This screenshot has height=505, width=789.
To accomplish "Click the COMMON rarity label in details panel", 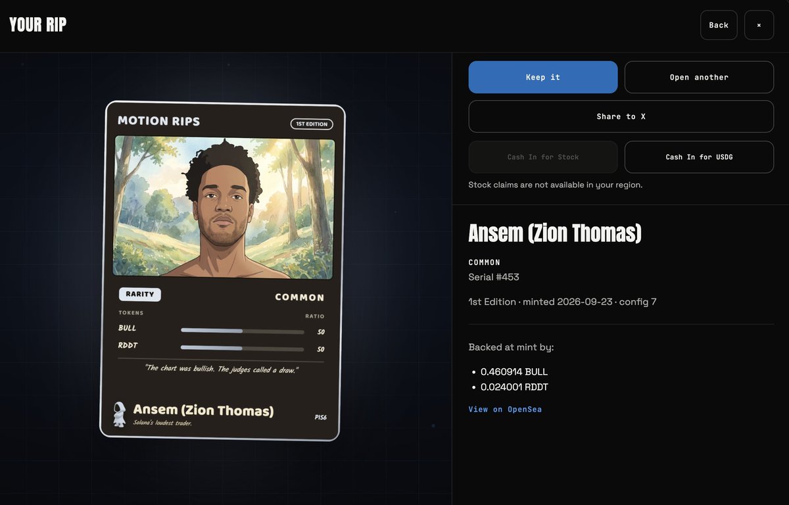I will 485,262.
